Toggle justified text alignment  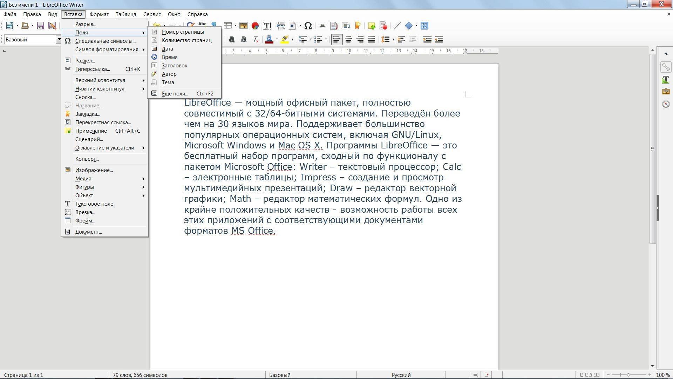pos(372,39)
